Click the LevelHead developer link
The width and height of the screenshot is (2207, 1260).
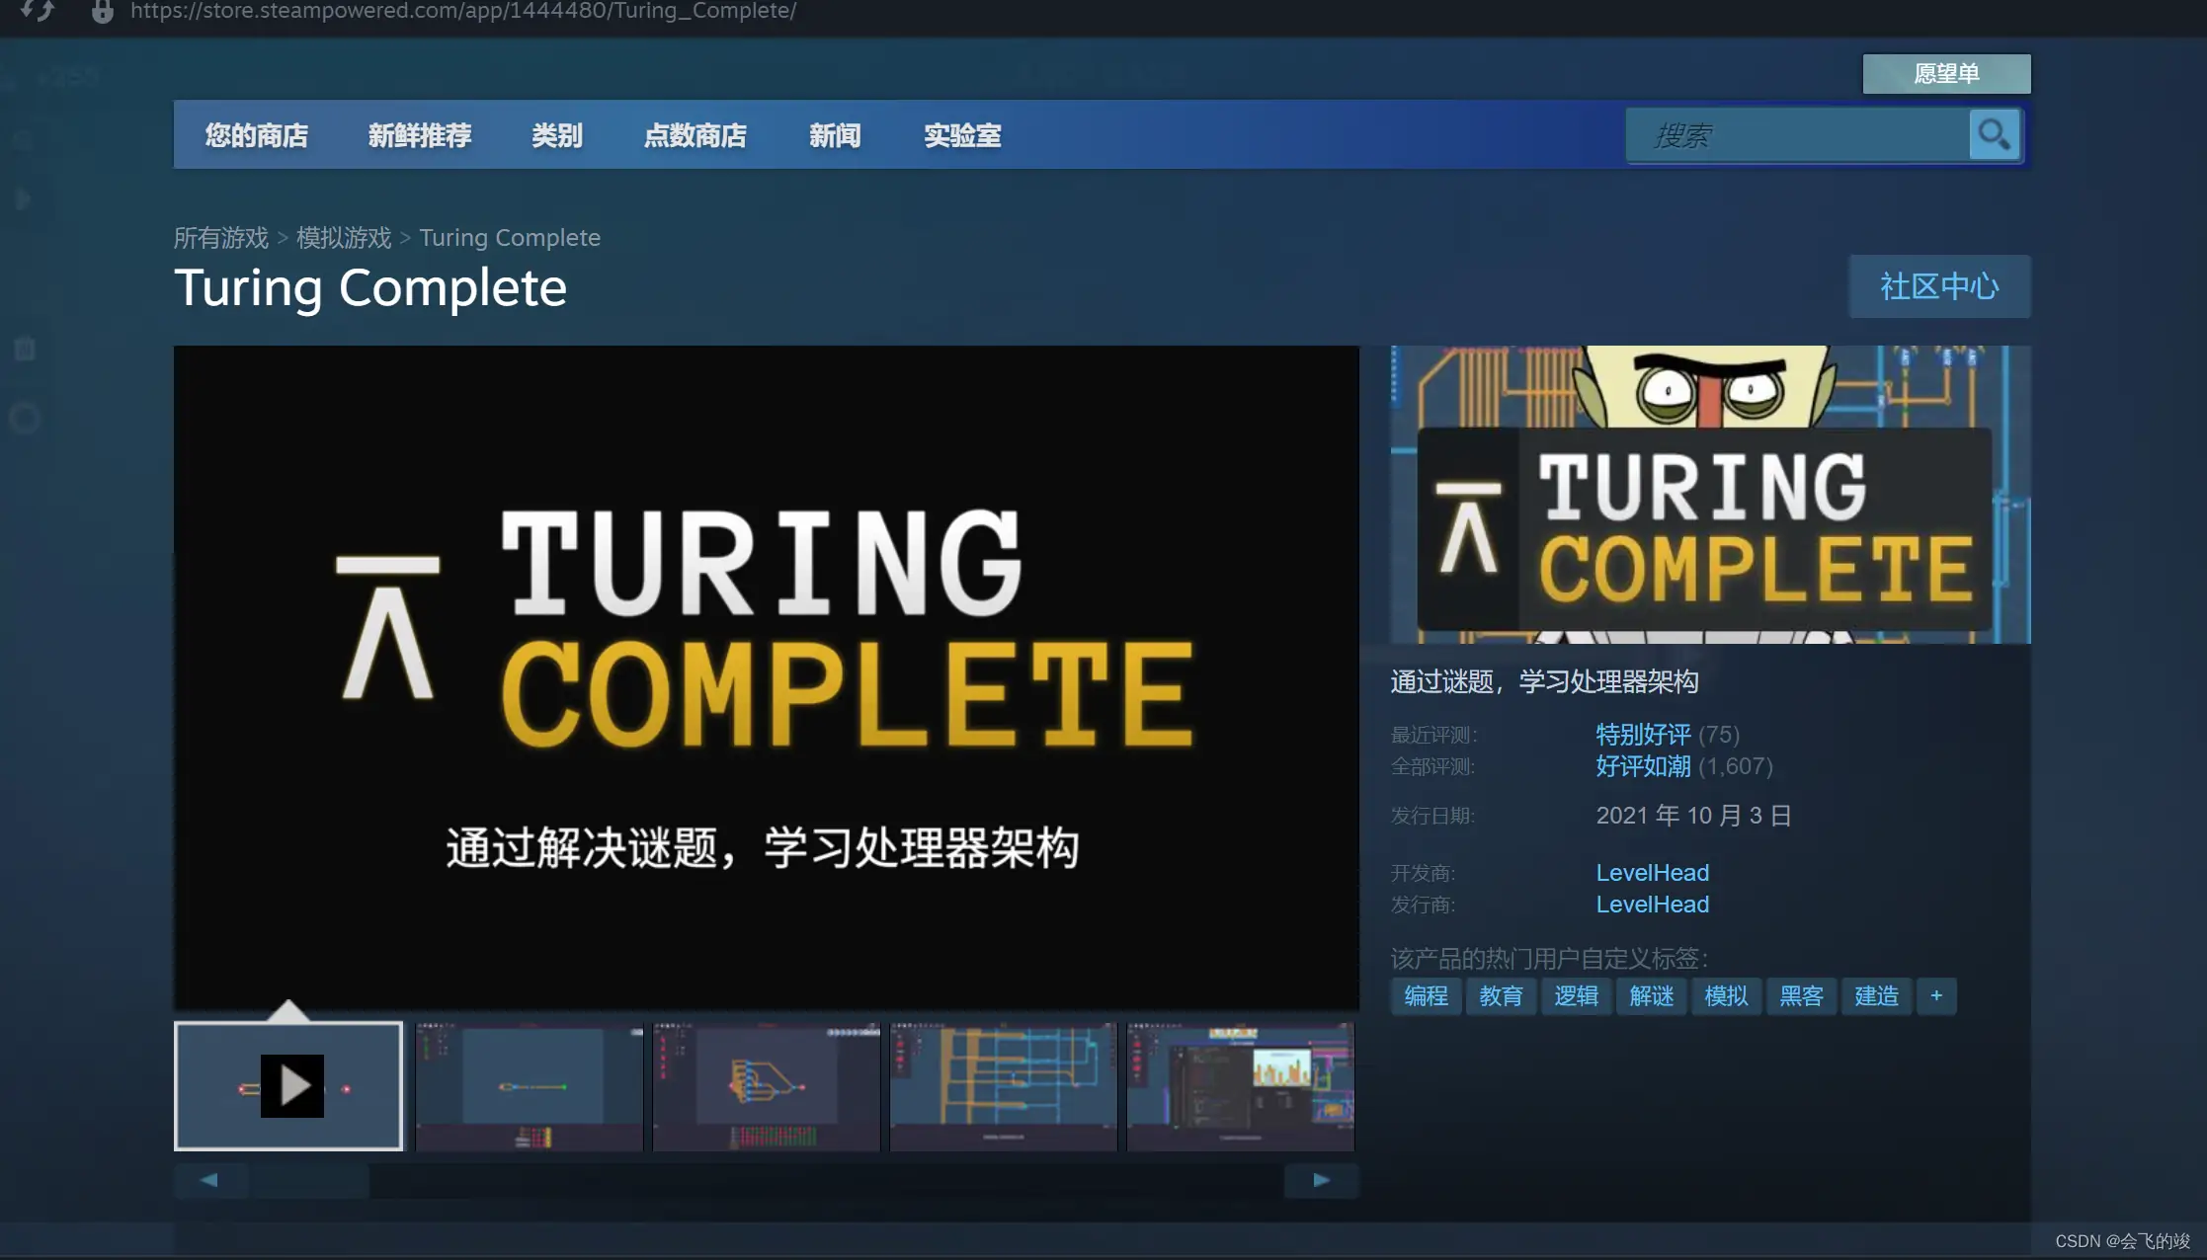coord(1652,873)
